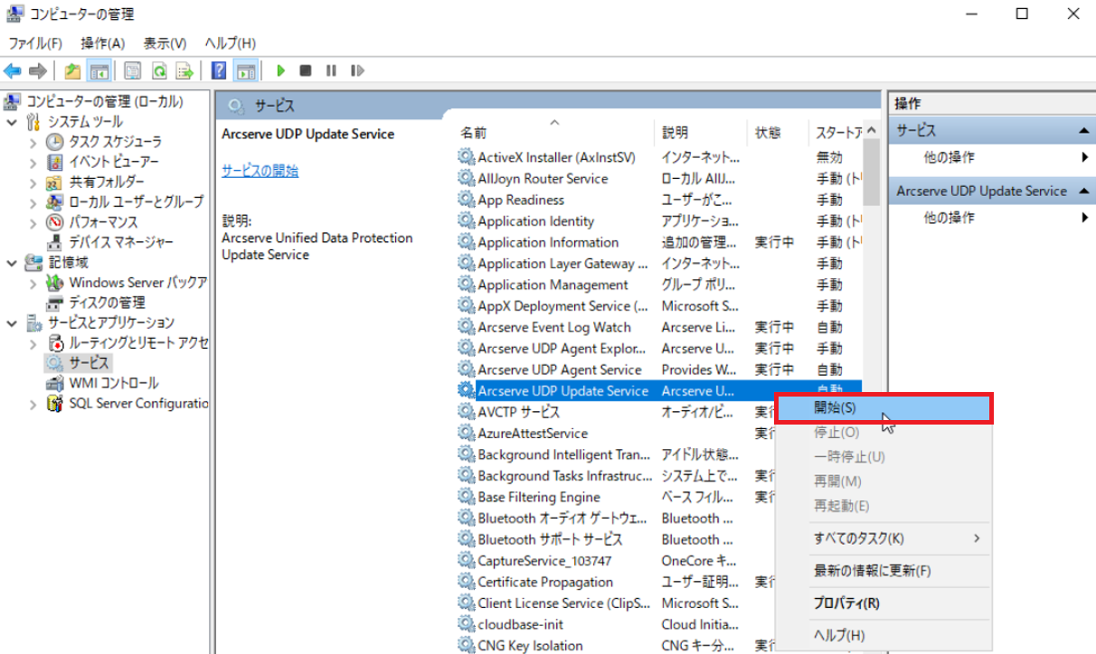Select Certificate Propagation service row
The image size is (1096, 654).
617,582
